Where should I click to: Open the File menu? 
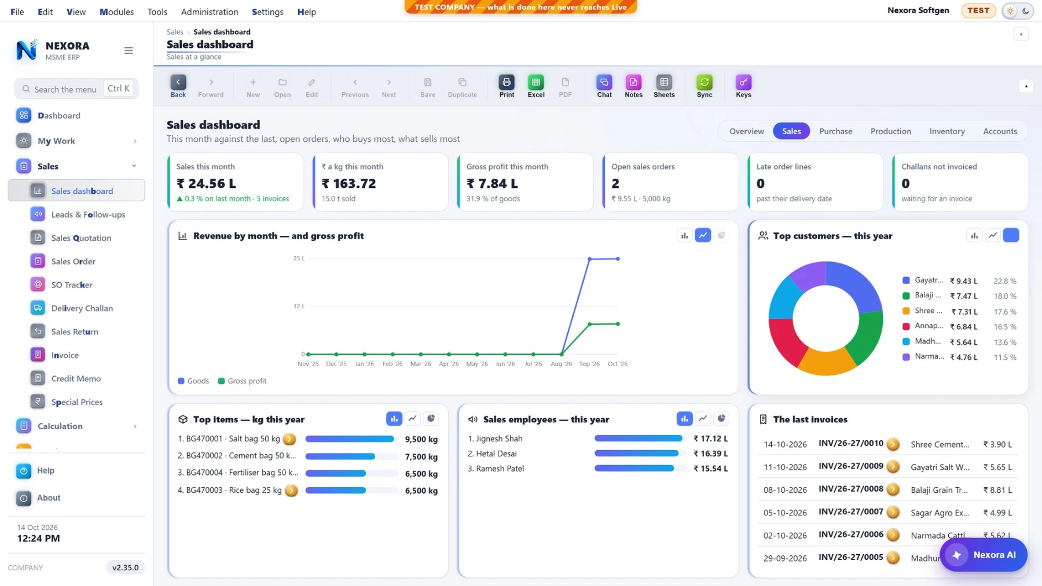pyautogui.click(x=17, y=12)
